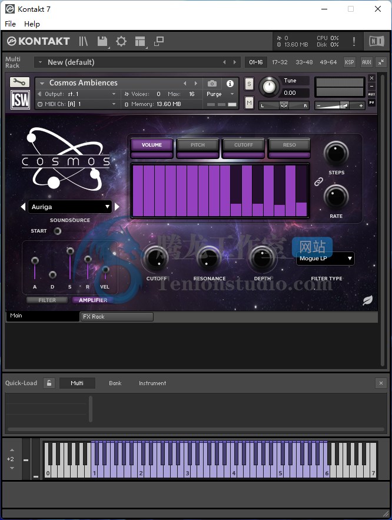The width and height of the screenshot is (392, 520).
Task: Toggle the CUTOFF sequencer button
Action: point(244,145)
